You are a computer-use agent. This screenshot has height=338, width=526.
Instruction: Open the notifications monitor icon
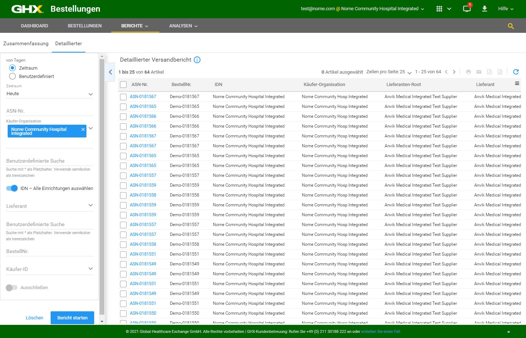pos(467,9)
